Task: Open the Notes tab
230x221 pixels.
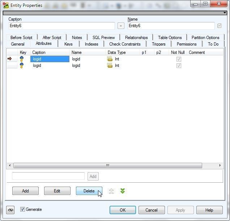Action: click(77, 37)
